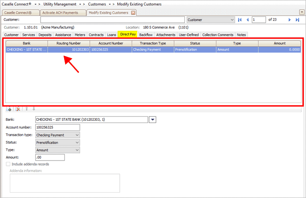Image resolution: width=306 pixels, height=198 pixels.
Task: Sort by the Routing Number column header
Action: tap(69, 43)
